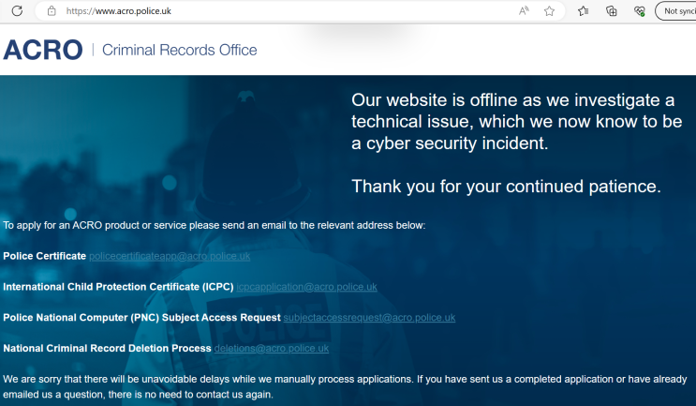Click the 'Our website is offline' heading
The width and height of the screenshot is (696, 406).
517,122
